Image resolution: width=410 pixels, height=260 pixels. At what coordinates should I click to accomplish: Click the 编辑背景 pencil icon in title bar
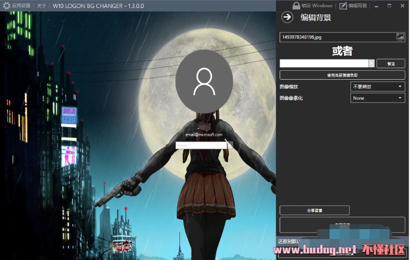coord(343,5)
